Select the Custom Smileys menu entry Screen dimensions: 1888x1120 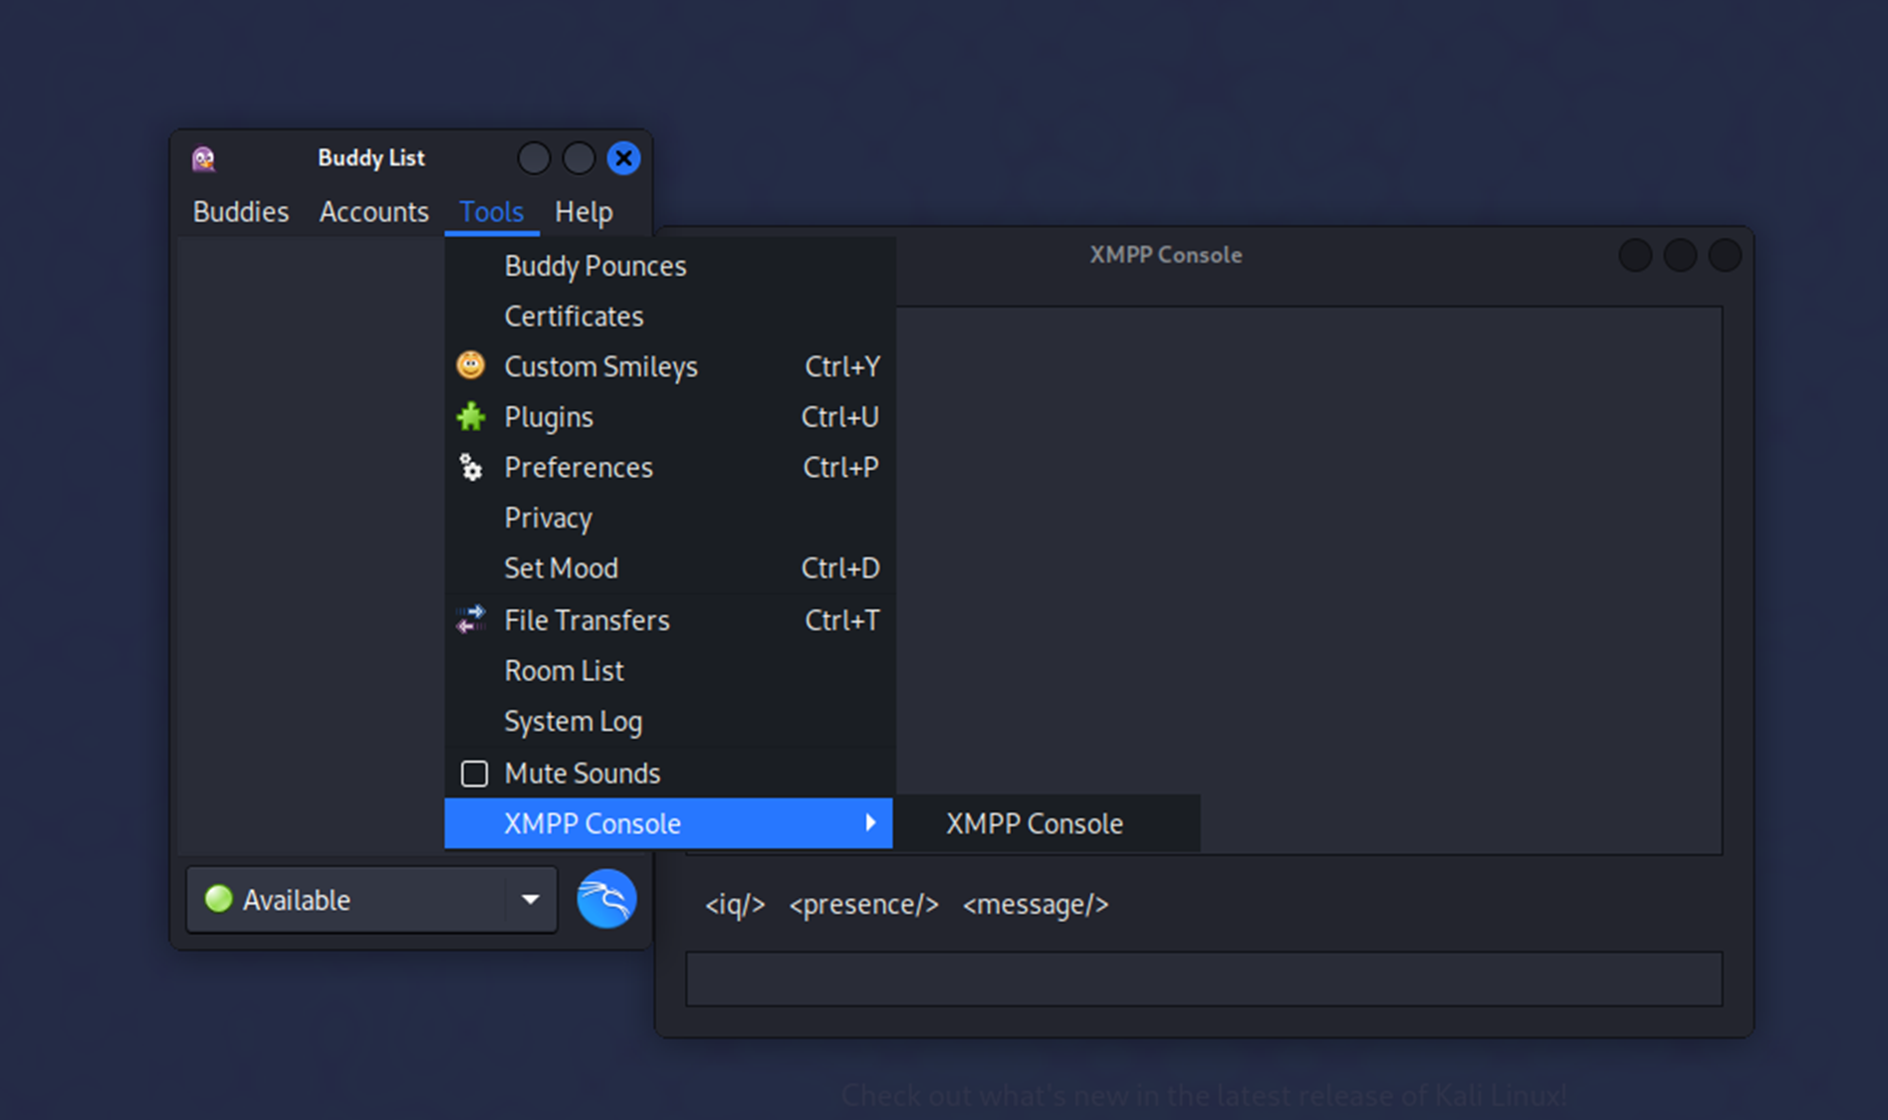click(669, 366)
